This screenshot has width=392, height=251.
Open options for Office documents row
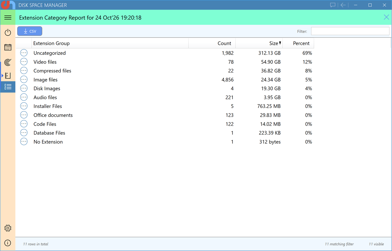[24, 115]
